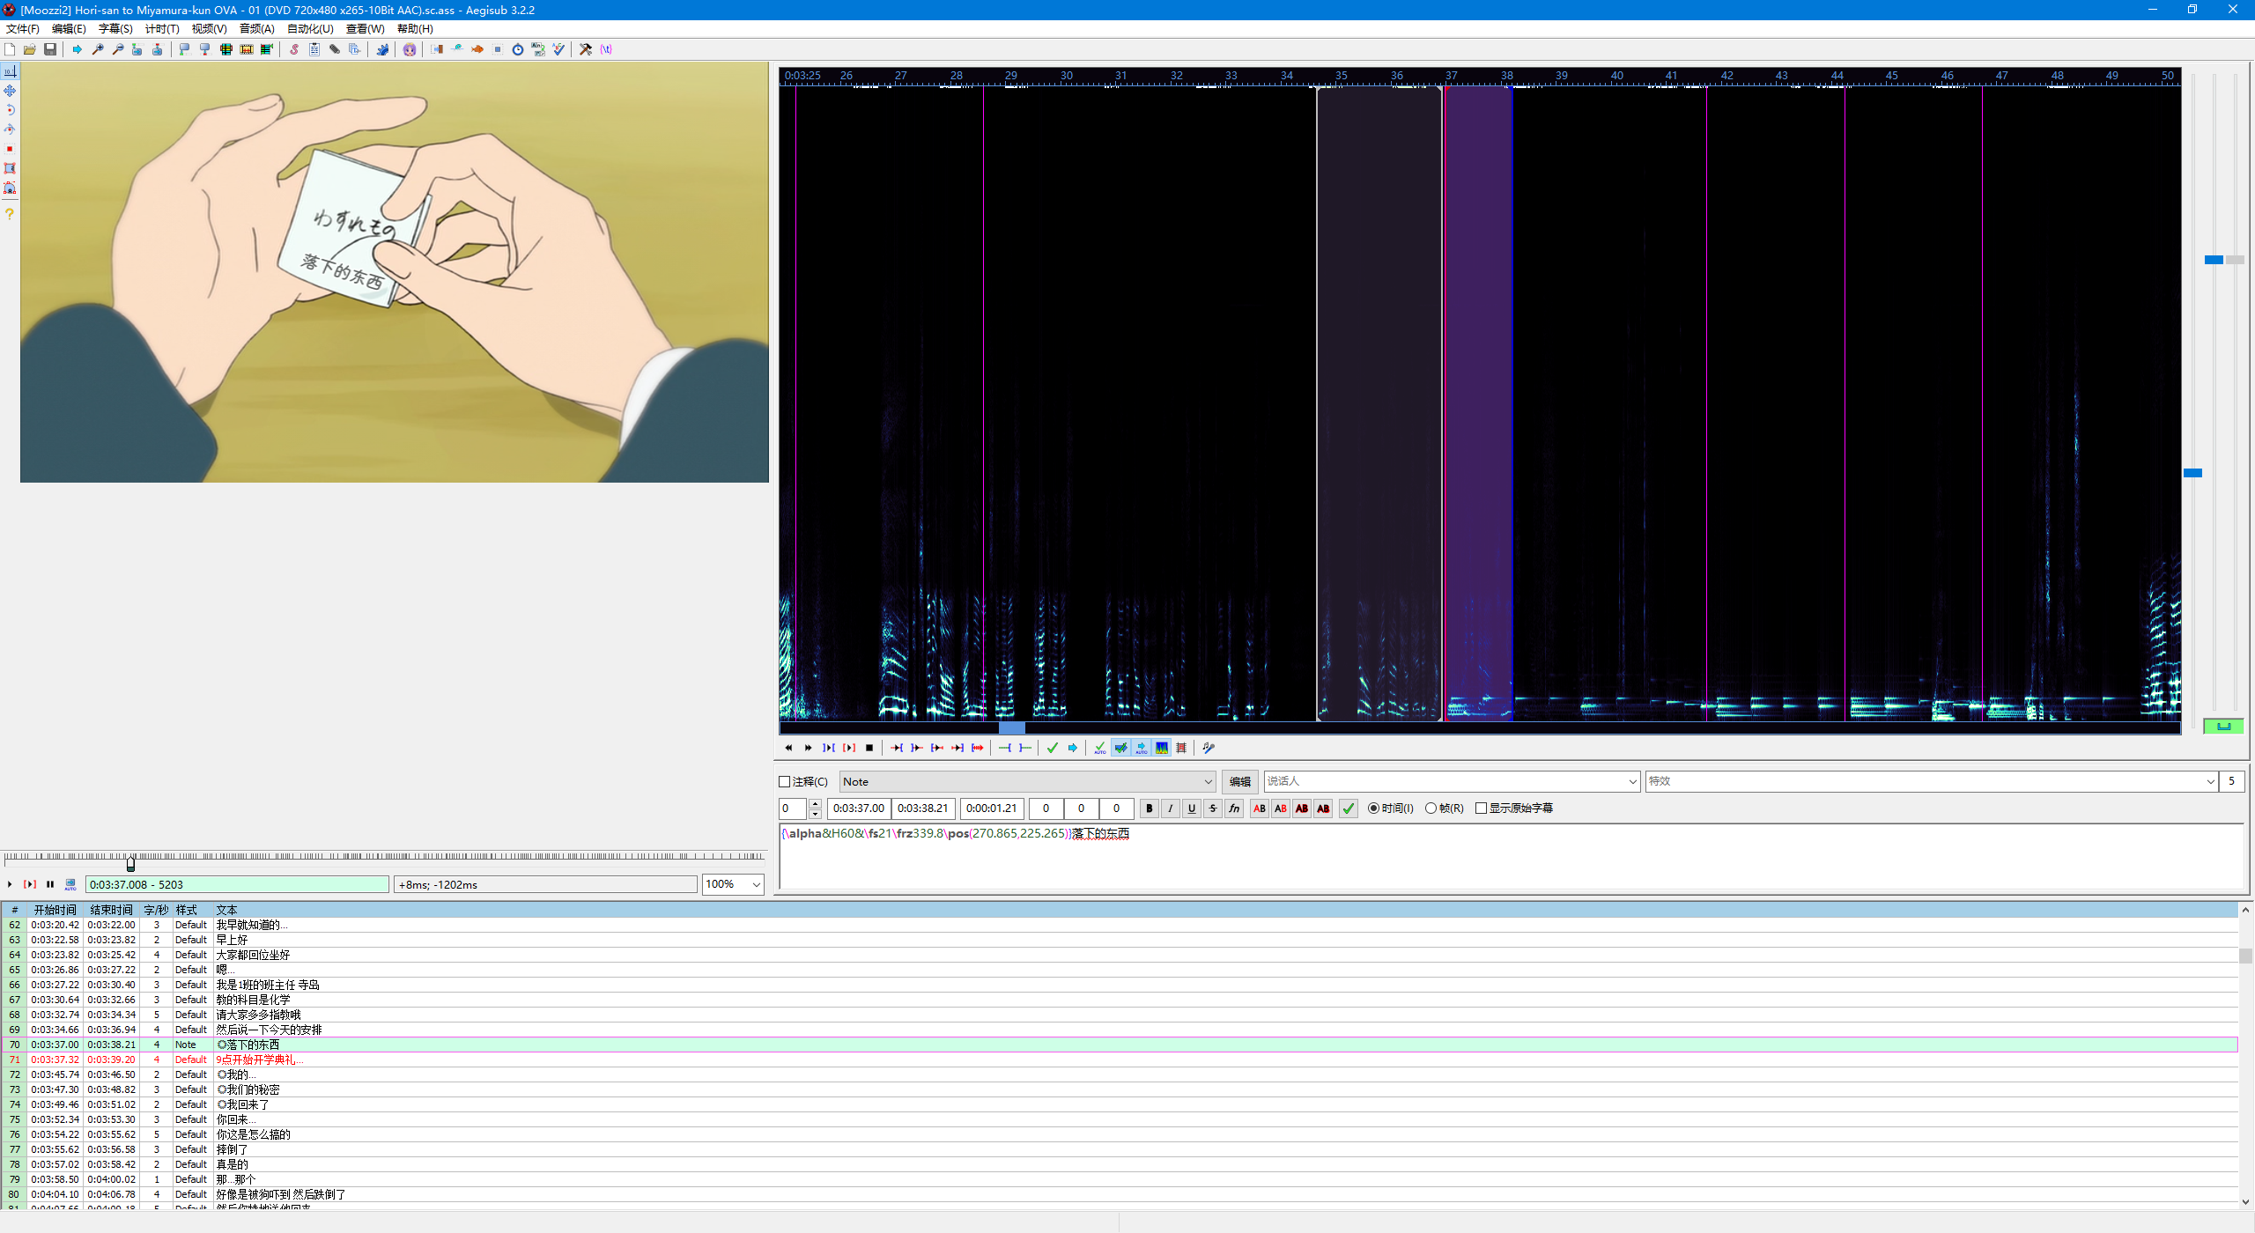Image resolution: width=2255 pixels, height=1233 pixels.
Task: Open the 自动化(U) menu
Action: click(310, 29)
